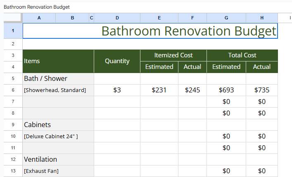Image resolution: width=292 pixels, height=177 pixels.
Task: Click the Items header cell
Action: 58,61
